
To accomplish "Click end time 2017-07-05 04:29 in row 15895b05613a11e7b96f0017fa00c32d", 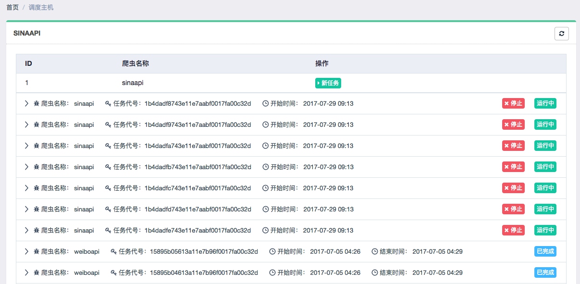I will pos(438,251).
